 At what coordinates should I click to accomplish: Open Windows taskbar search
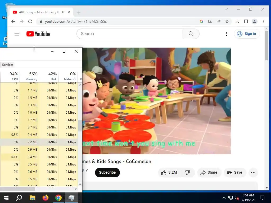pyautogui.click(x=19, y=198)
